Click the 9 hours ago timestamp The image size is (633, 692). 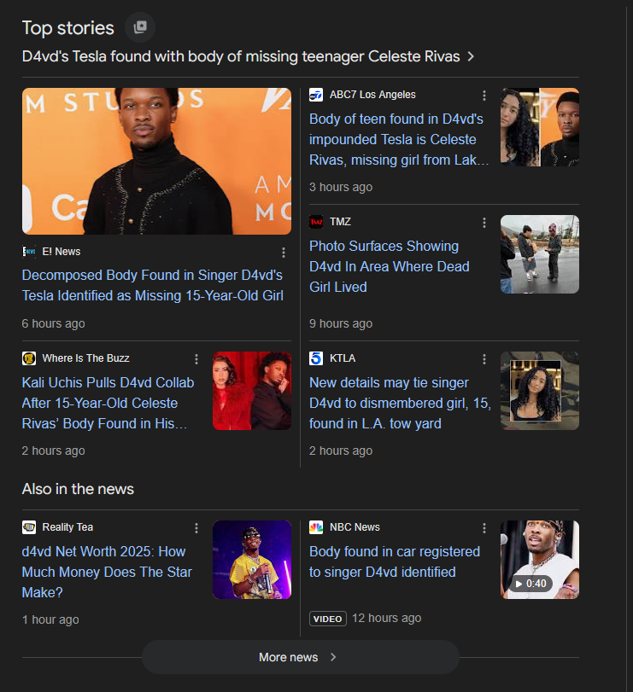pyautogui.click(x=341, y=323)
